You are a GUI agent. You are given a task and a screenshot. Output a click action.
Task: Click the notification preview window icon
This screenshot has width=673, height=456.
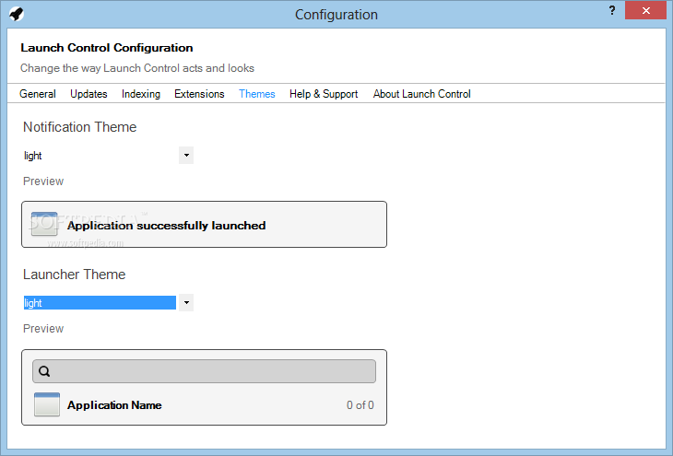[44, 224]
